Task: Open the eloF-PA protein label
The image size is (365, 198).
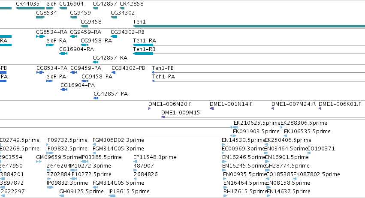Action: [56, 77]
